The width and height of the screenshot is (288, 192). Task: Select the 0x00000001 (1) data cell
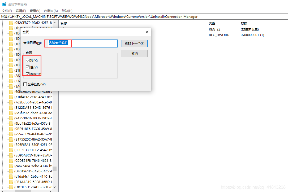(252, 35)
